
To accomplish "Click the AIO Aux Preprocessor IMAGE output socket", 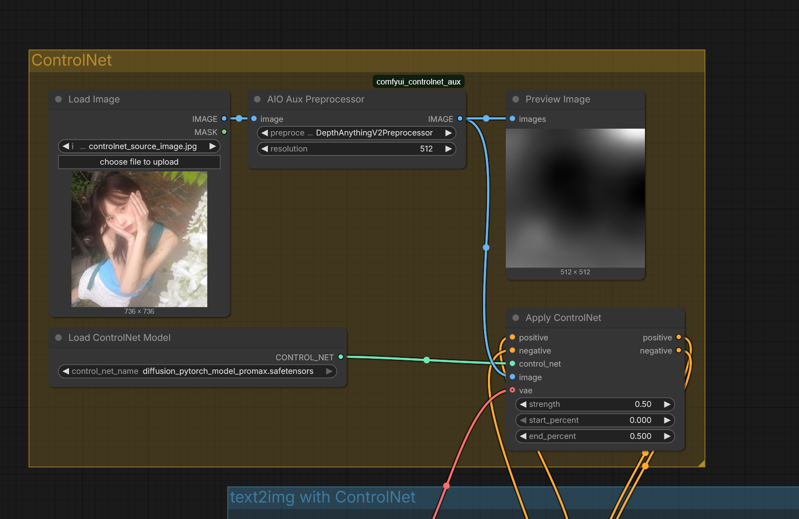I will [460, 118].
